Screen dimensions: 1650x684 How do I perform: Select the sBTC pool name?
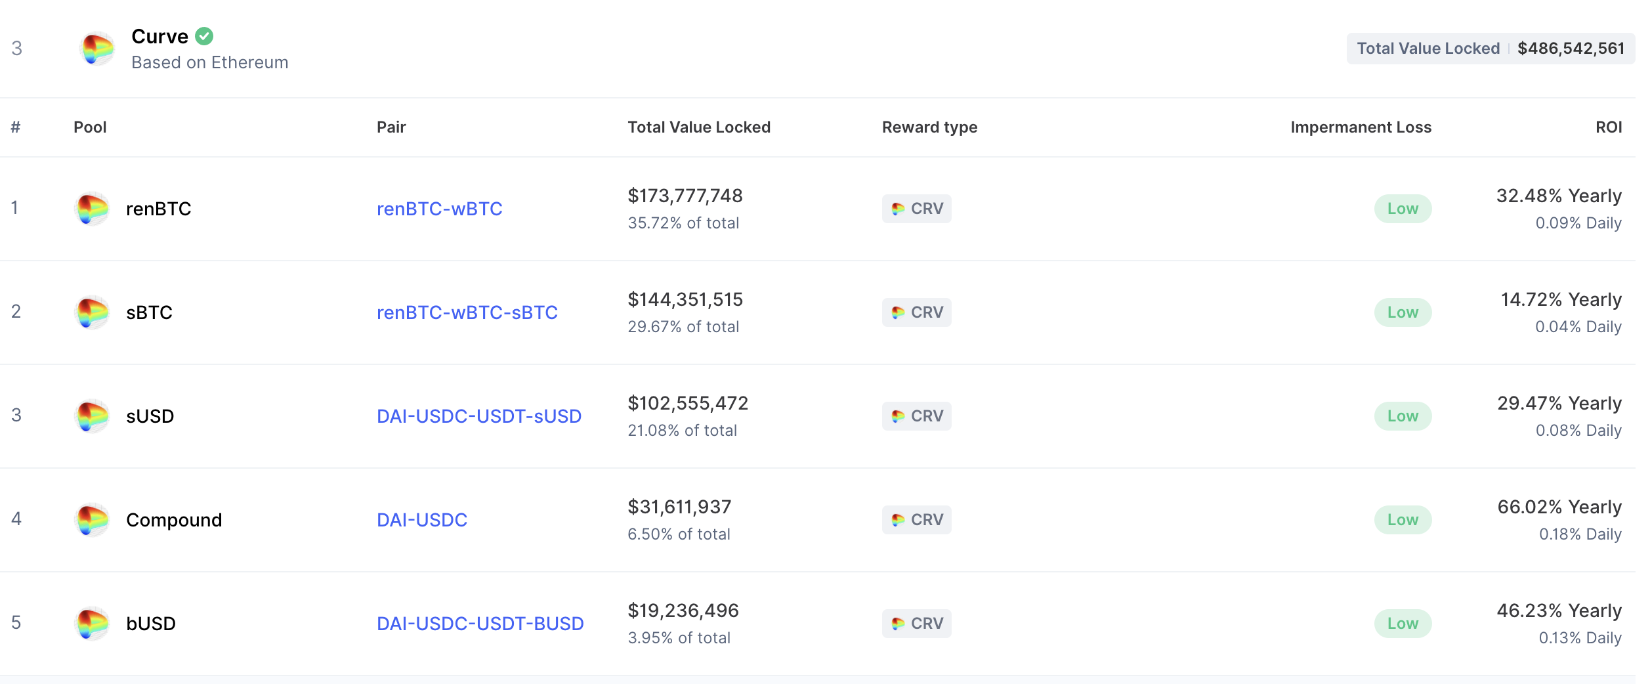149,312
